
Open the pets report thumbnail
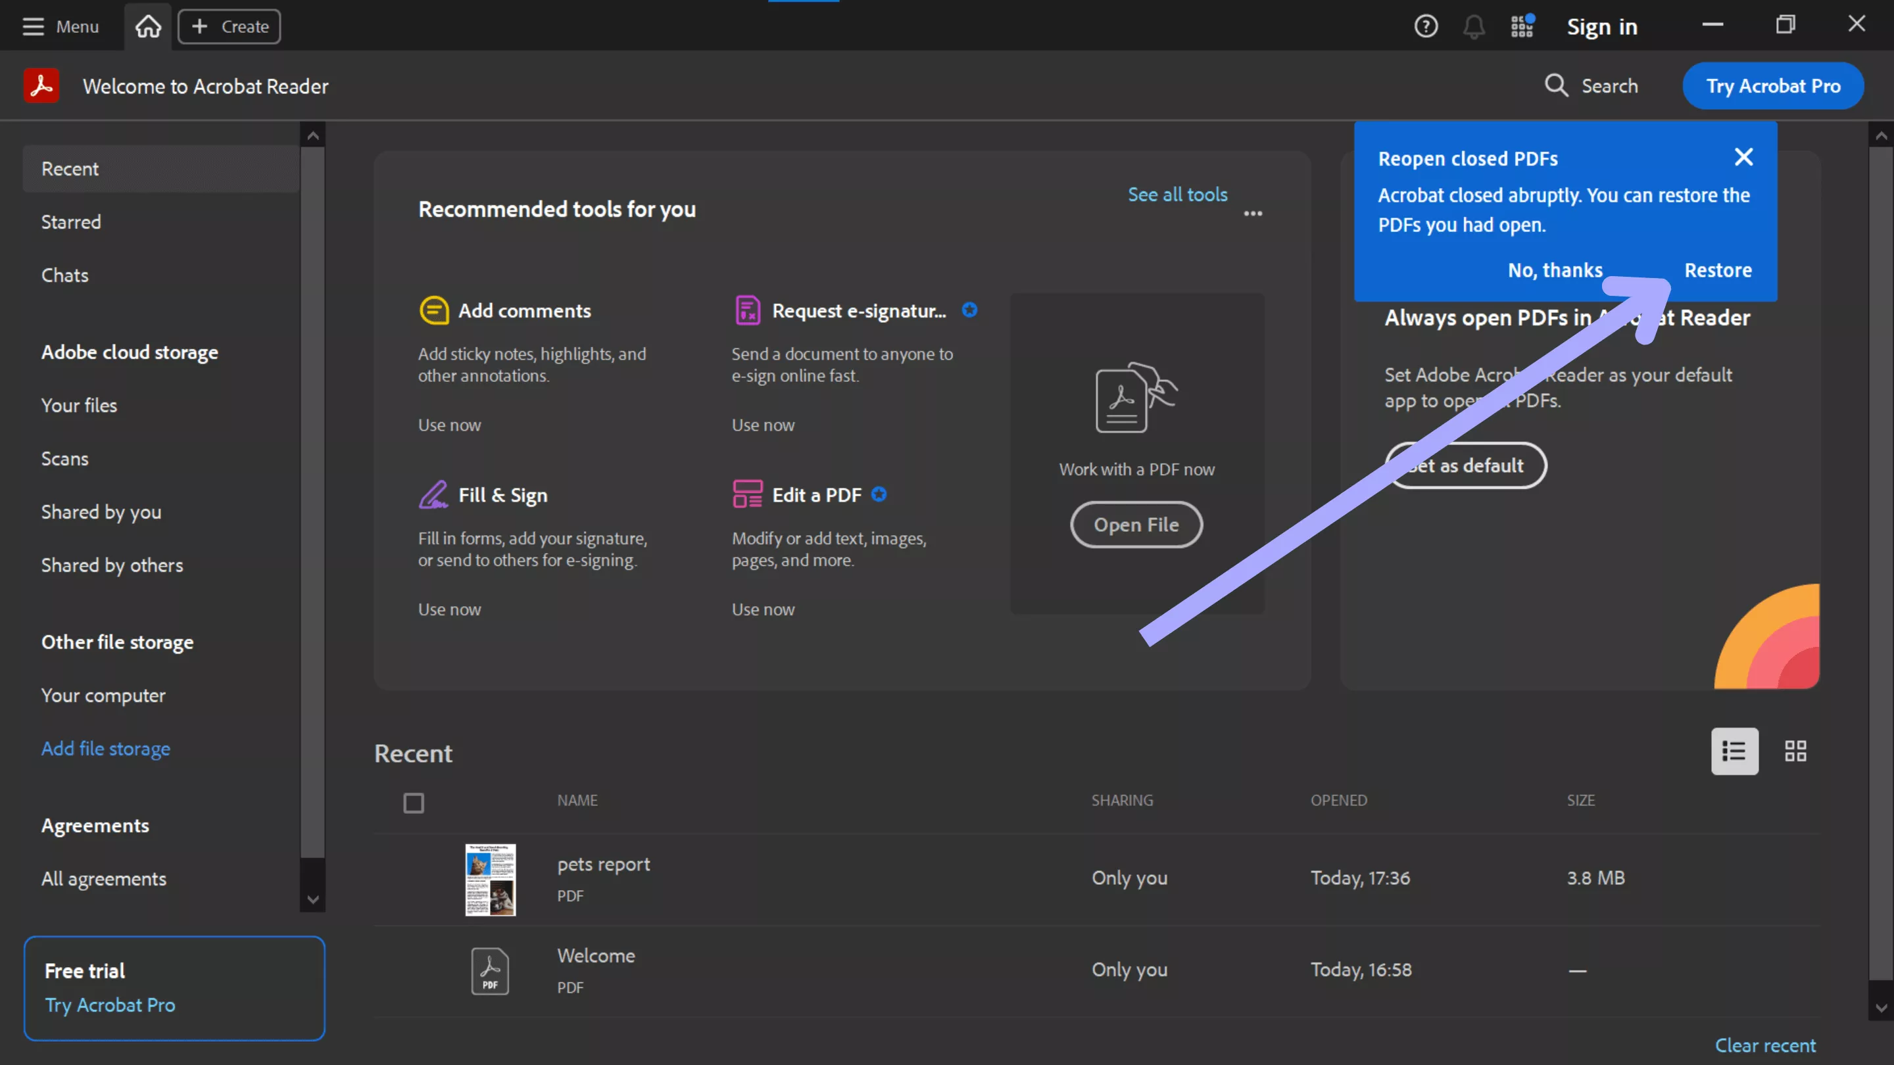click(x=491, y=880)
